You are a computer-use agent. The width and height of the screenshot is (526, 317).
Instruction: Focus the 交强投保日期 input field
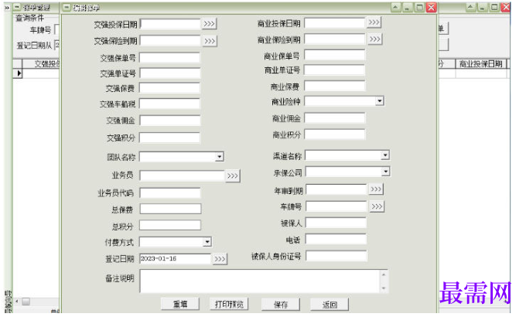pyautogui.click(x=170, y=24)
